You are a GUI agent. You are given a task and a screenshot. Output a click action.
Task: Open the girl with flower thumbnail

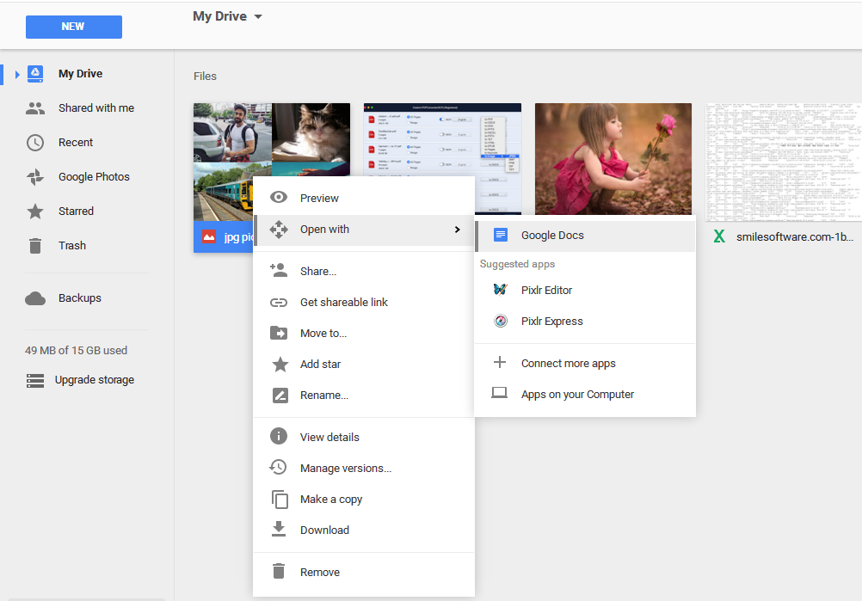(613, 158)
